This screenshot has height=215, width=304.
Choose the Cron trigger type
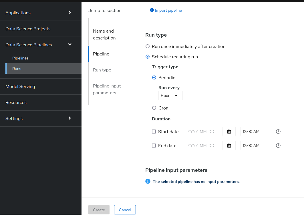[x=154, y=108]
